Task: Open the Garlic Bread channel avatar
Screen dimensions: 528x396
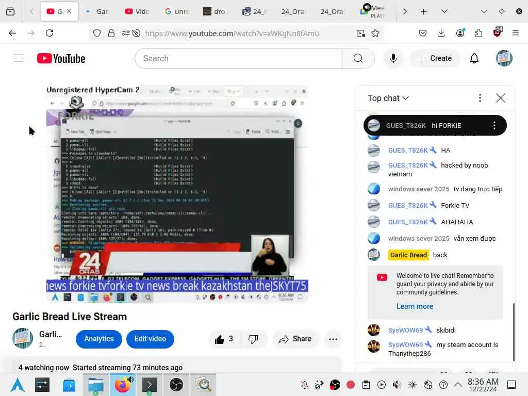Action: (23, 338)
